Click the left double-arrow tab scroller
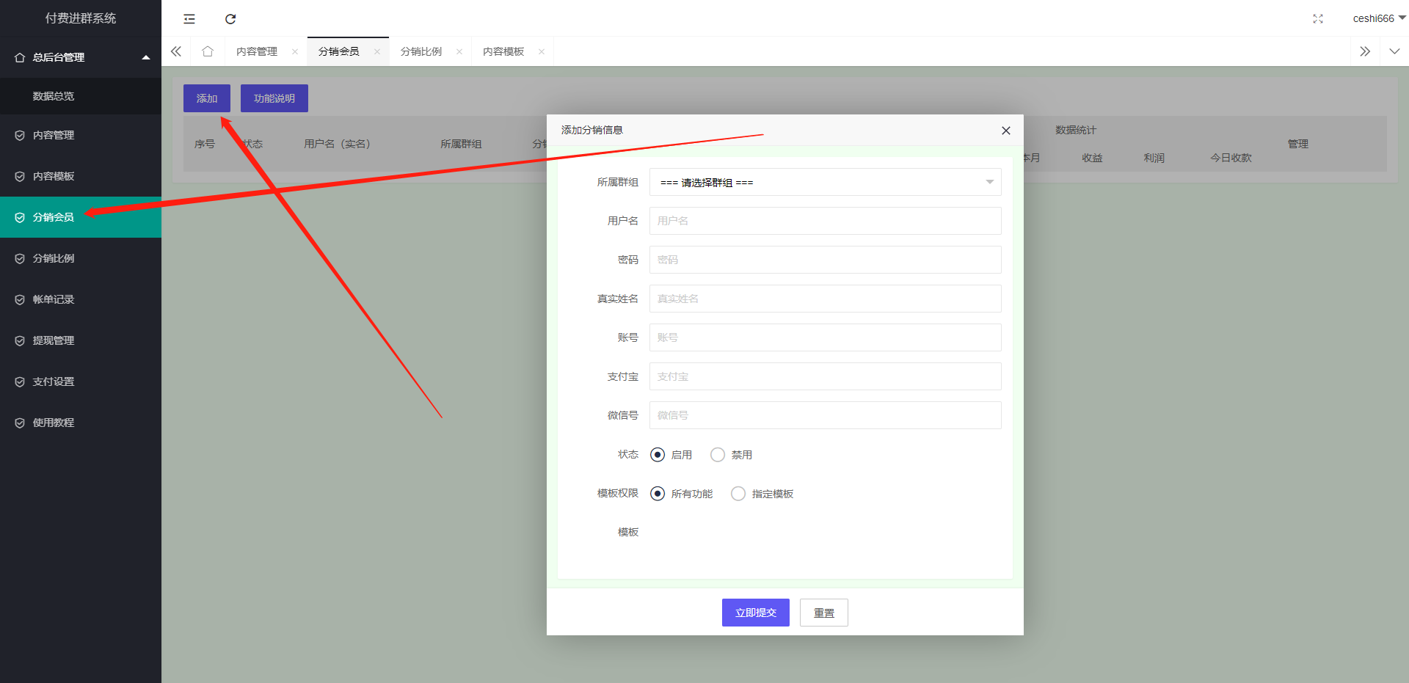Image resolution: width=1409 pixels, height=683 pixels. pos(175,51)
